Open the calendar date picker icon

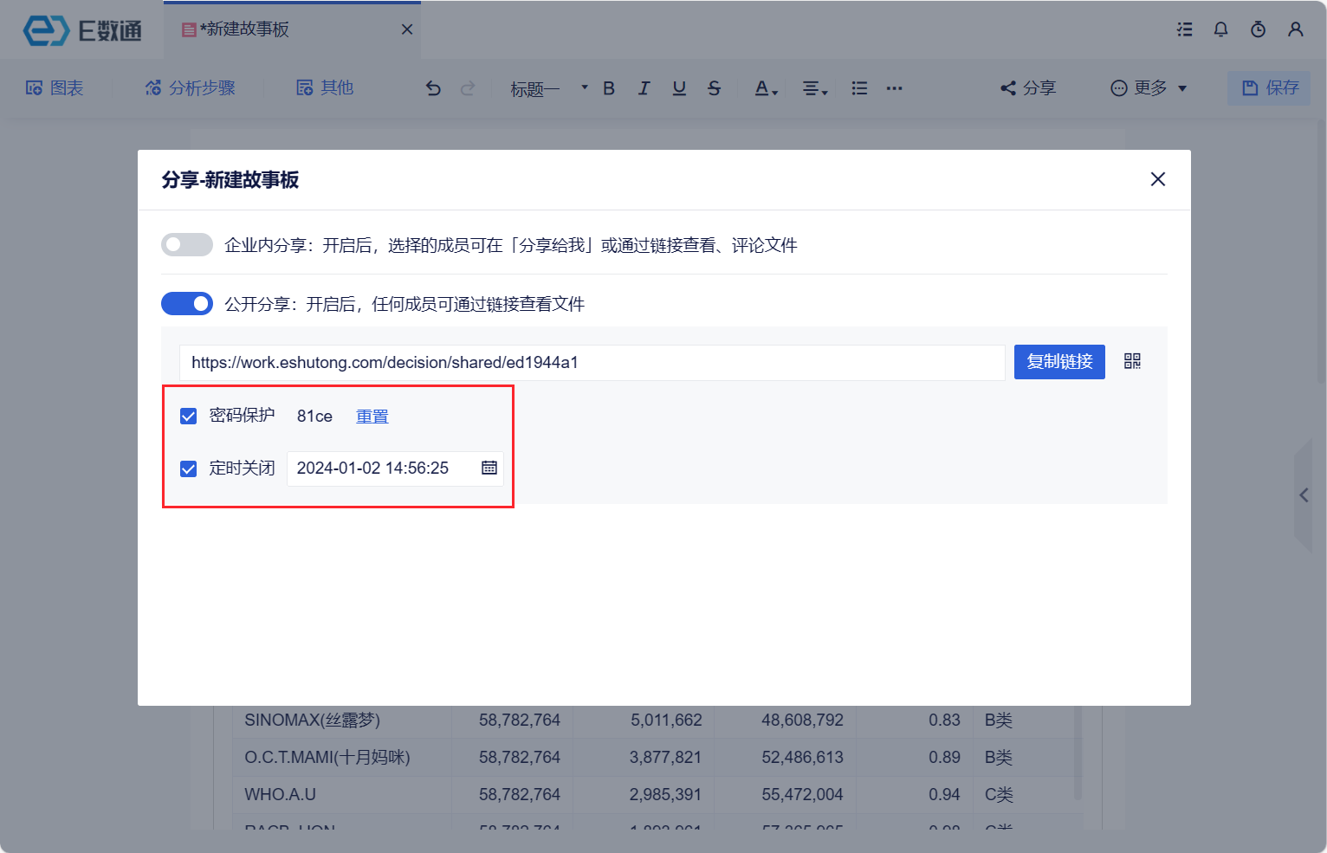coord(489,468)
